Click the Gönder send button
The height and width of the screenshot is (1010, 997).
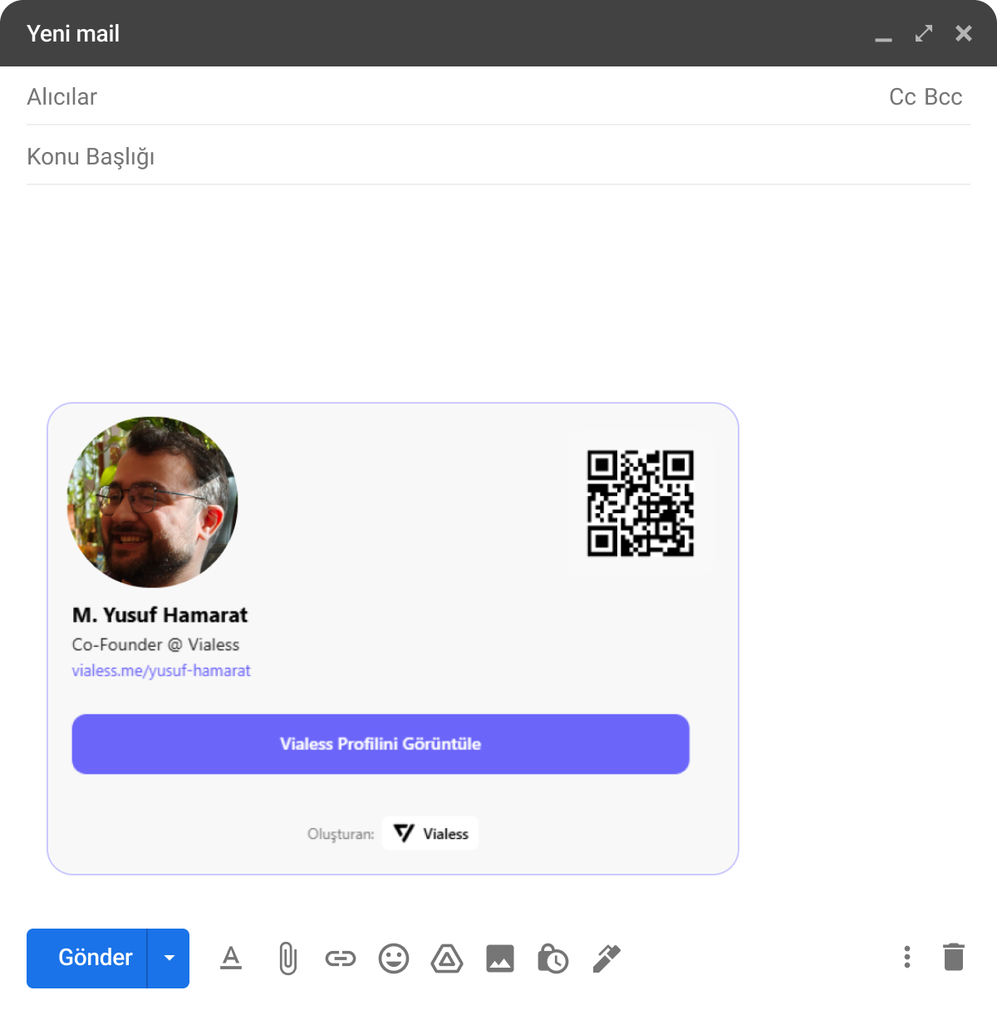86,959
